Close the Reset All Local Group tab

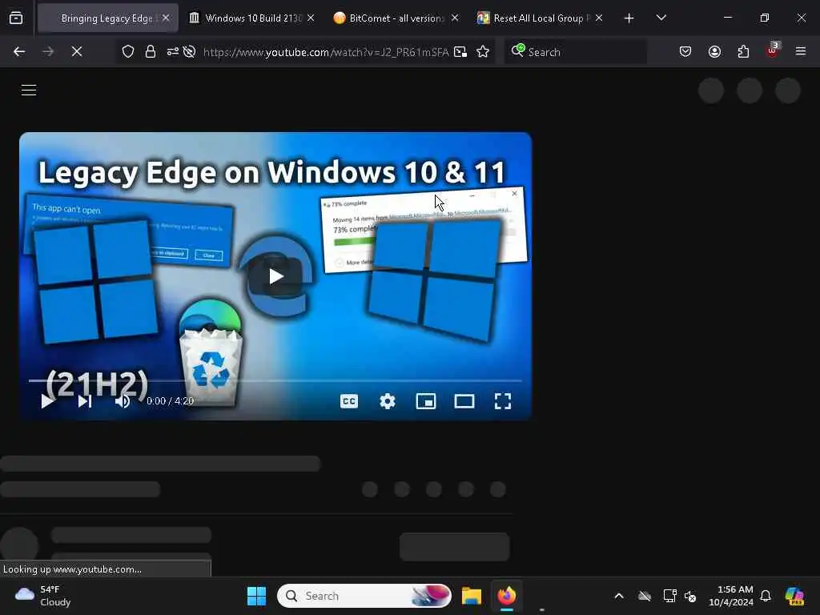click(x=599, y=18)
